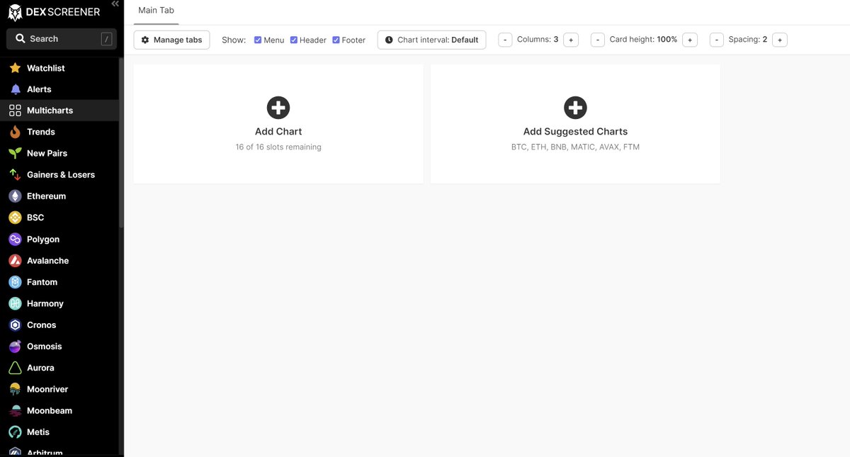Click the Add Chart label
The width and height of the screenshot is (850, 457).
[278, 131]
